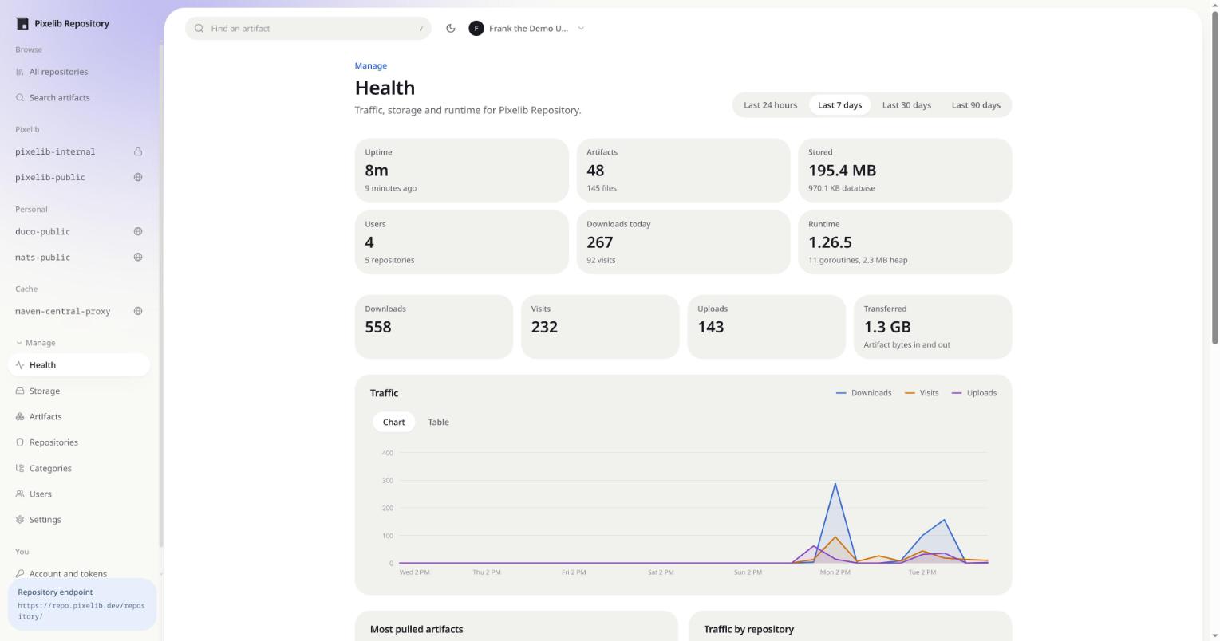Select the Last 7 days range
The image size is (1220, 641).
[839, 105]
